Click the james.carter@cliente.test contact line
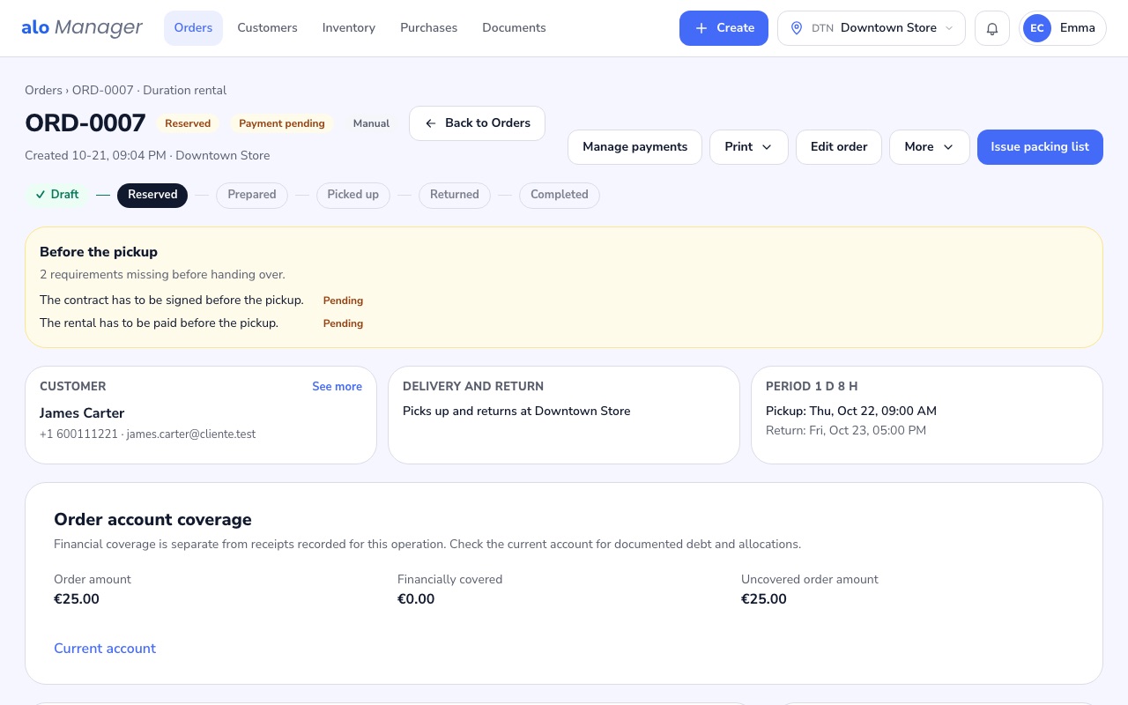1128x705 pixels. 148,434
